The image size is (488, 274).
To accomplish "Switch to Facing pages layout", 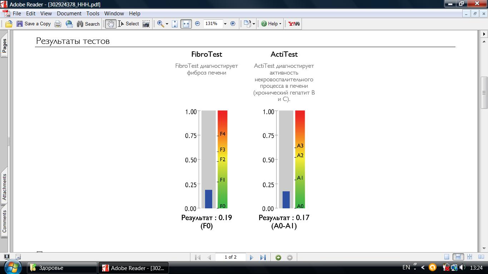I will coord(481,257).
